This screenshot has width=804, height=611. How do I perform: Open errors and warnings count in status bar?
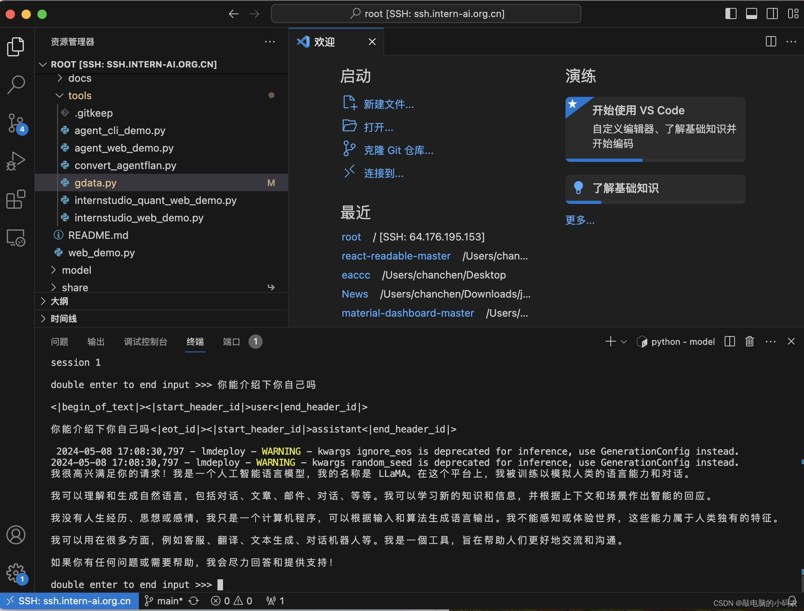click(232, 601)
